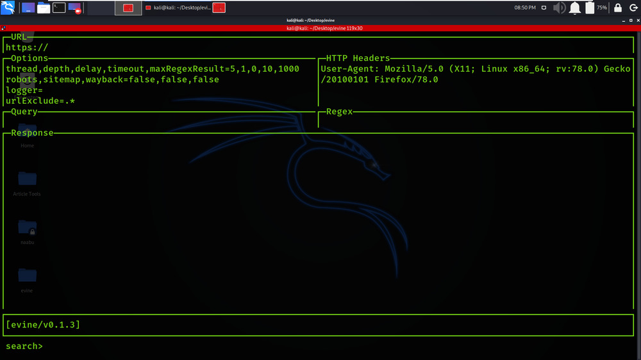Click the small display tray icon

pyautogui.click(x=544, y=7)
